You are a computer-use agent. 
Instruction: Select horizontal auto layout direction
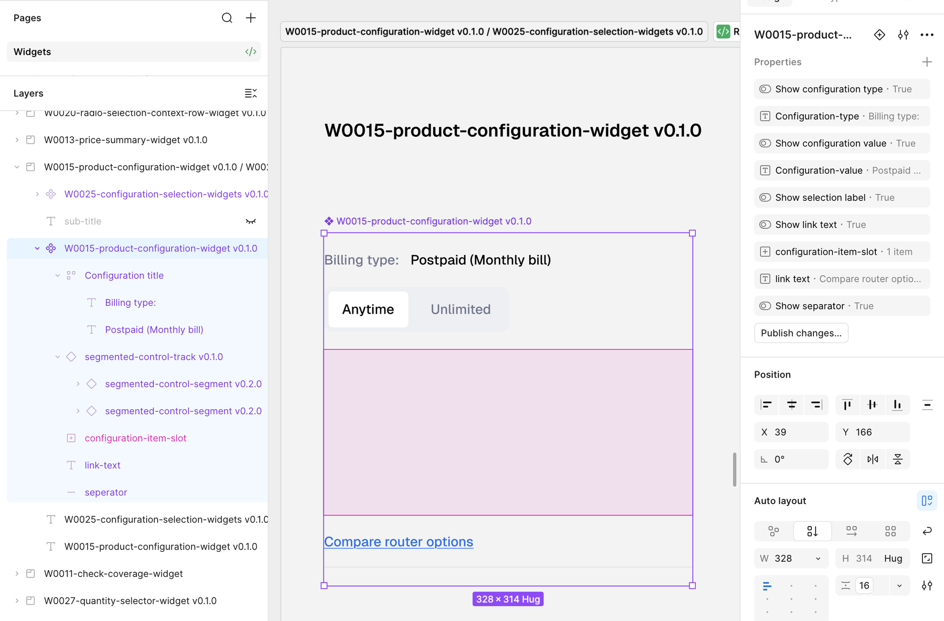tap(852, 531)
